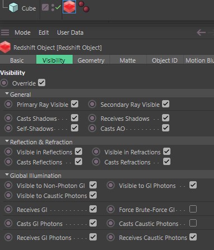Open the Edit menu
Screen dimensions: 214x250
[44, 32]
